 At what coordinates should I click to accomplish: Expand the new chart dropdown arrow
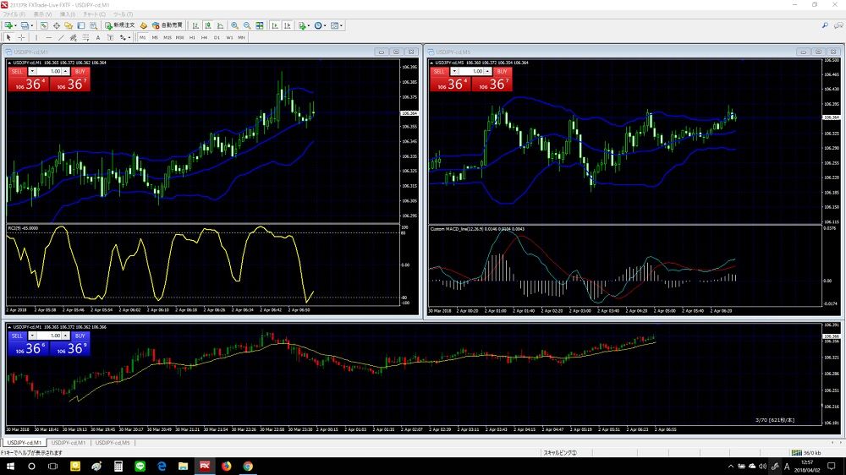(x=15, y=25)
